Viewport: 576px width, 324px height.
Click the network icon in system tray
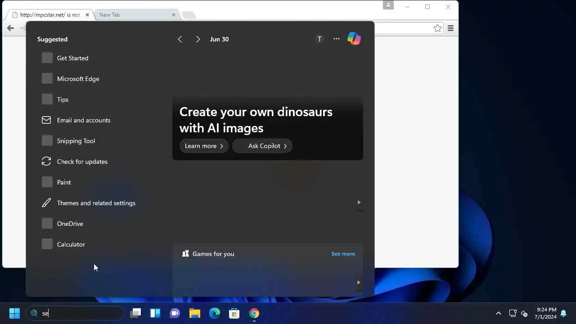point(513,313)
